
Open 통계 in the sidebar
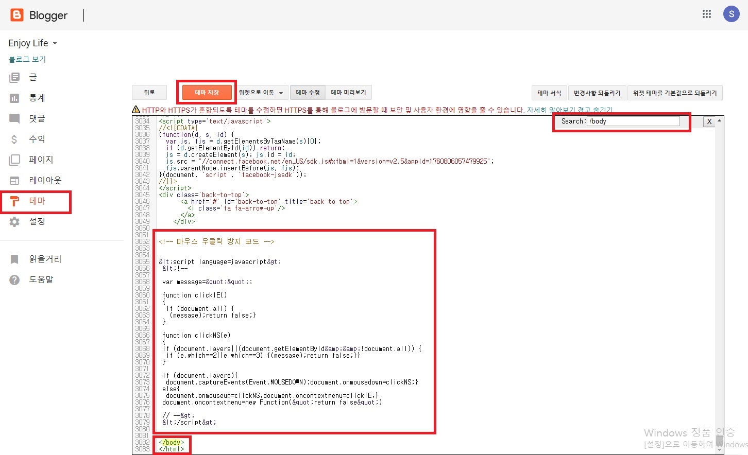click(x=37, y=98)
